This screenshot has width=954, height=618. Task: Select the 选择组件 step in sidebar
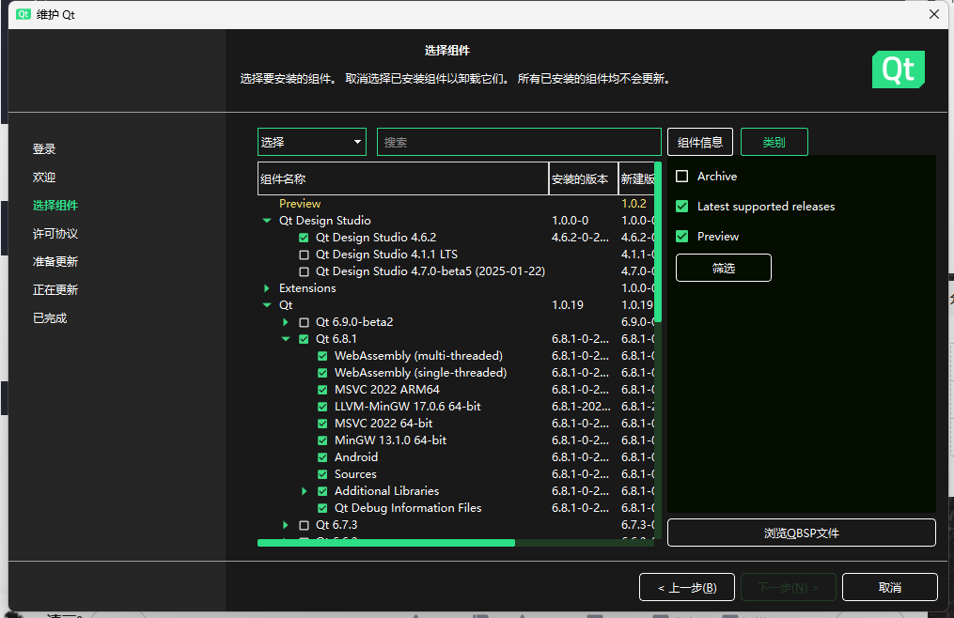(55, 206)
